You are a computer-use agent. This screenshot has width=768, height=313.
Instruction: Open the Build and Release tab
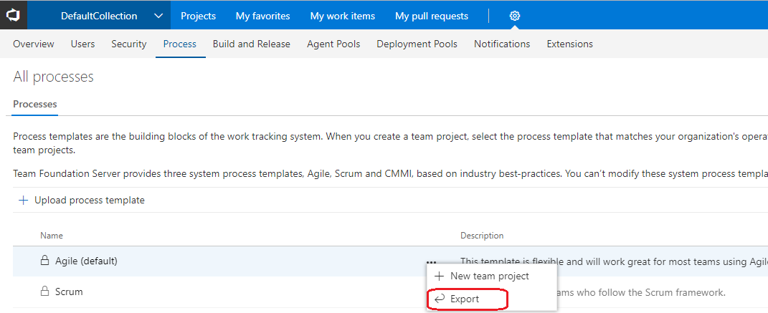[x=251, y=44]
